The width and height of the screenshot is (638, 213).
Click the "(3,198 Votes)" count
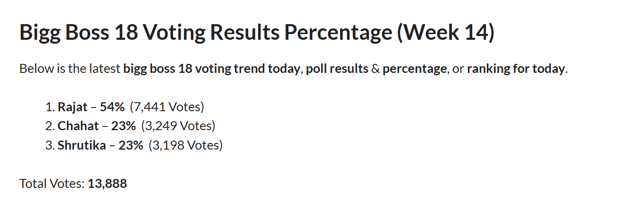185,145
